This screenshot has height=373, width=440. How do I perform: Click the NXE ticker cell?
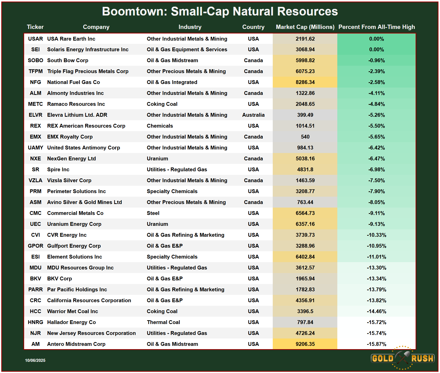coord(35,159)
